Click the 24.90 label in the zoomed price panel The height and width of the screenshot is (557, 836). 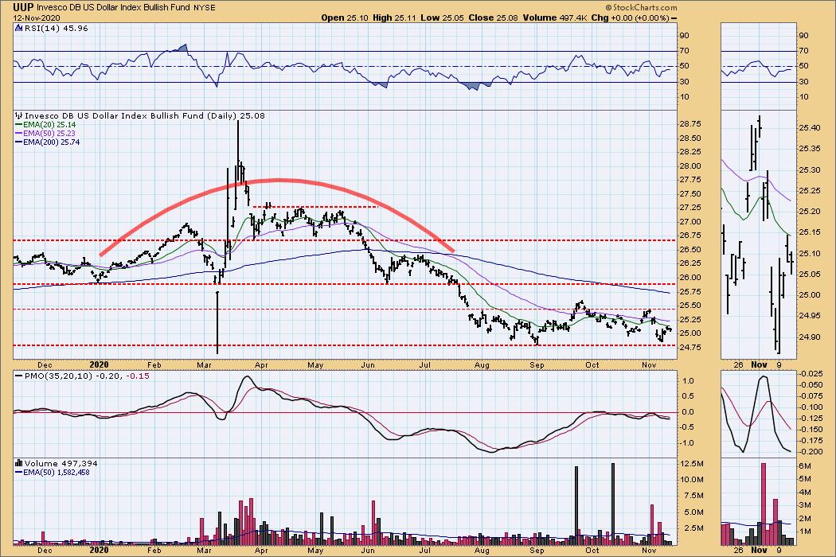tap(810, 337)
